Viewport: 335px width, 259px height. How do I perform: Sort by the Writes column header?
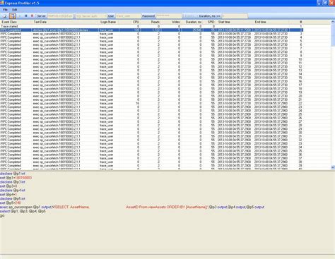171,22
